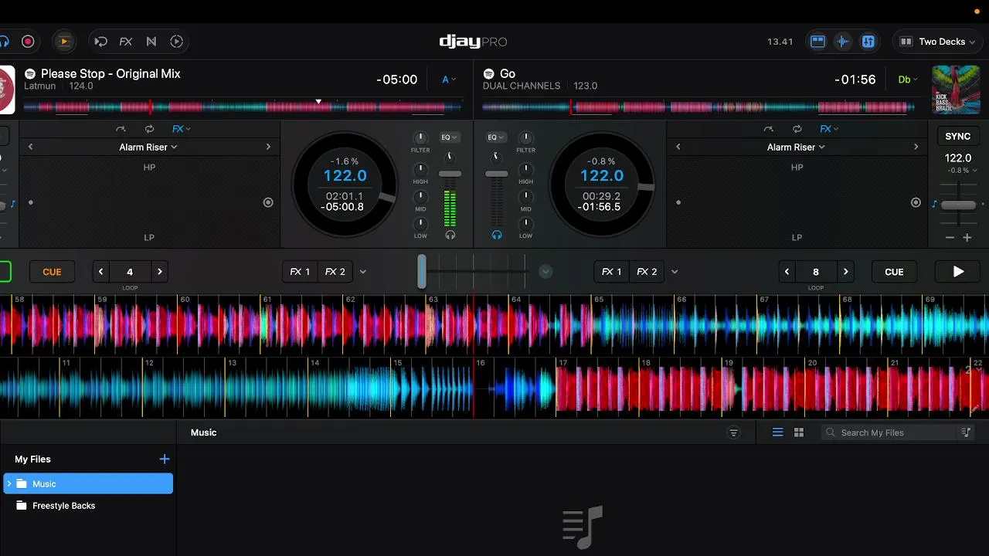Toggle deck 2 headphone cue icon
Viewport: 989px width, 556px height.
pos(497,235)
